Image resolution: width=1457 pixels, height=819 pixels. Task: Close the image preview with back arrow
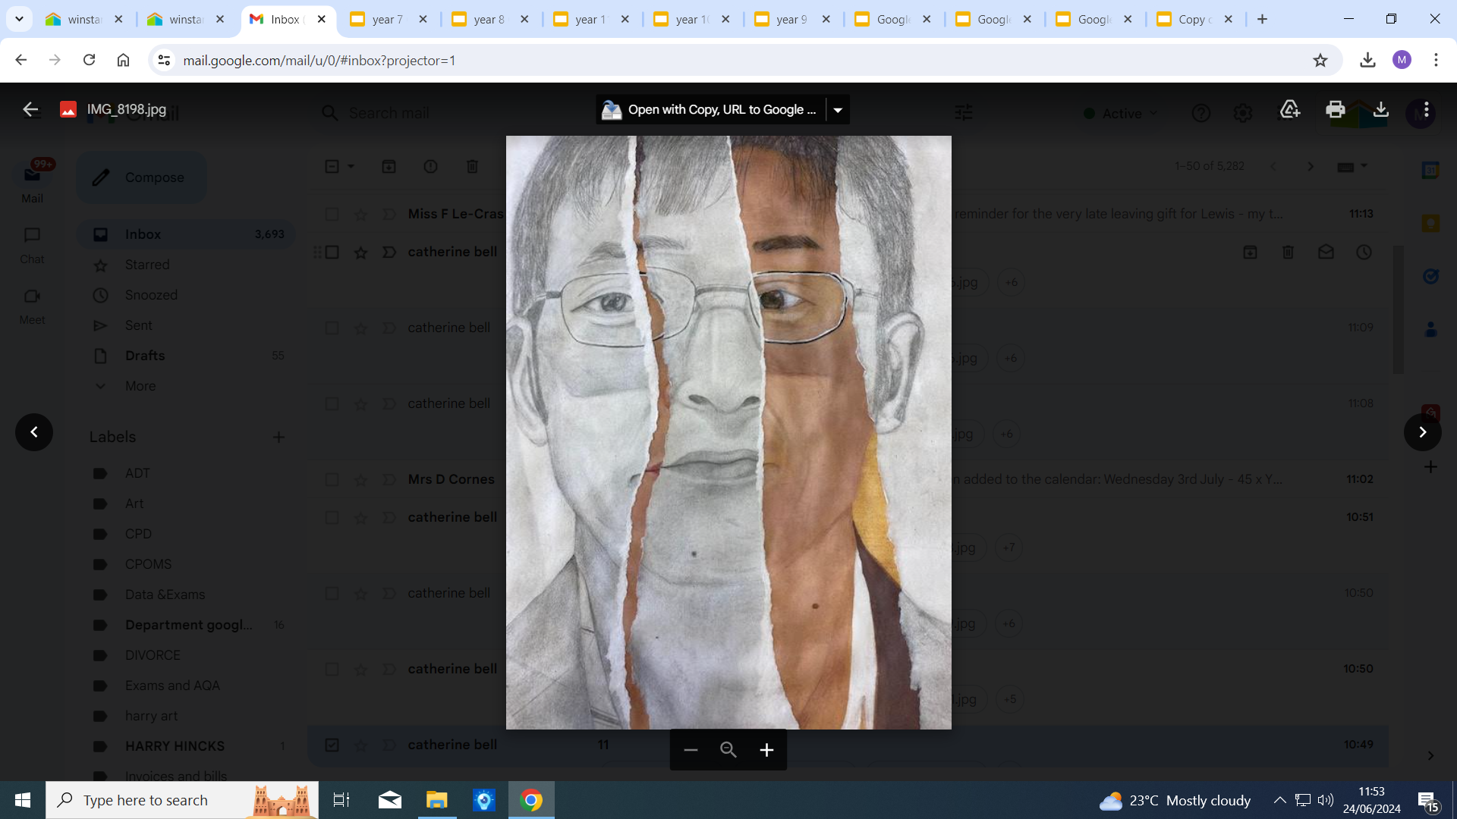tap(30, 110)
